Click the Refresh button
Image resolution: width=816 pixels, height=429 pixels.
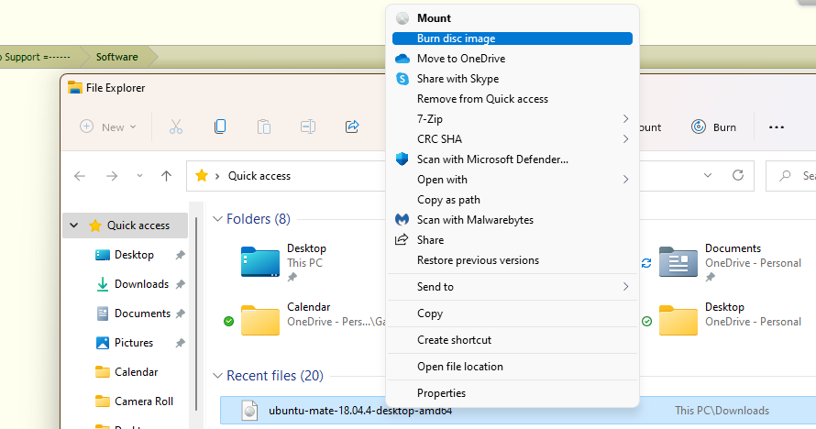coord(738,176)
